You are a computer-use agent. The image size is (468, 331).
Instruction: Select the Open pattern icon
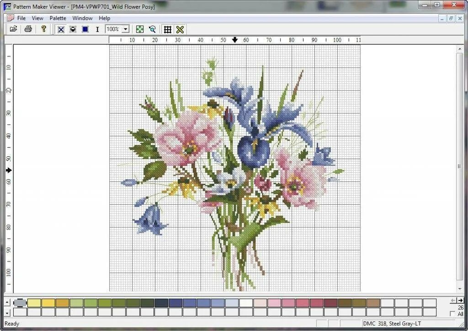pos(13,29)
